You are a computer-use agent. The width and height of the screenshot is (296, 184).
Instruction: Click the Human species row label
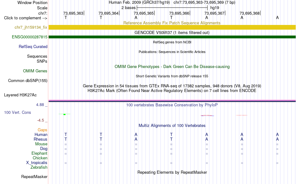41,135
